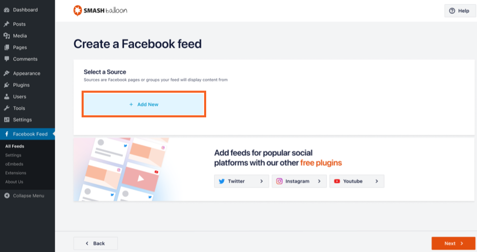Add New Facebook source
Viewport: 477px width, 252px height.
(144, 105)
